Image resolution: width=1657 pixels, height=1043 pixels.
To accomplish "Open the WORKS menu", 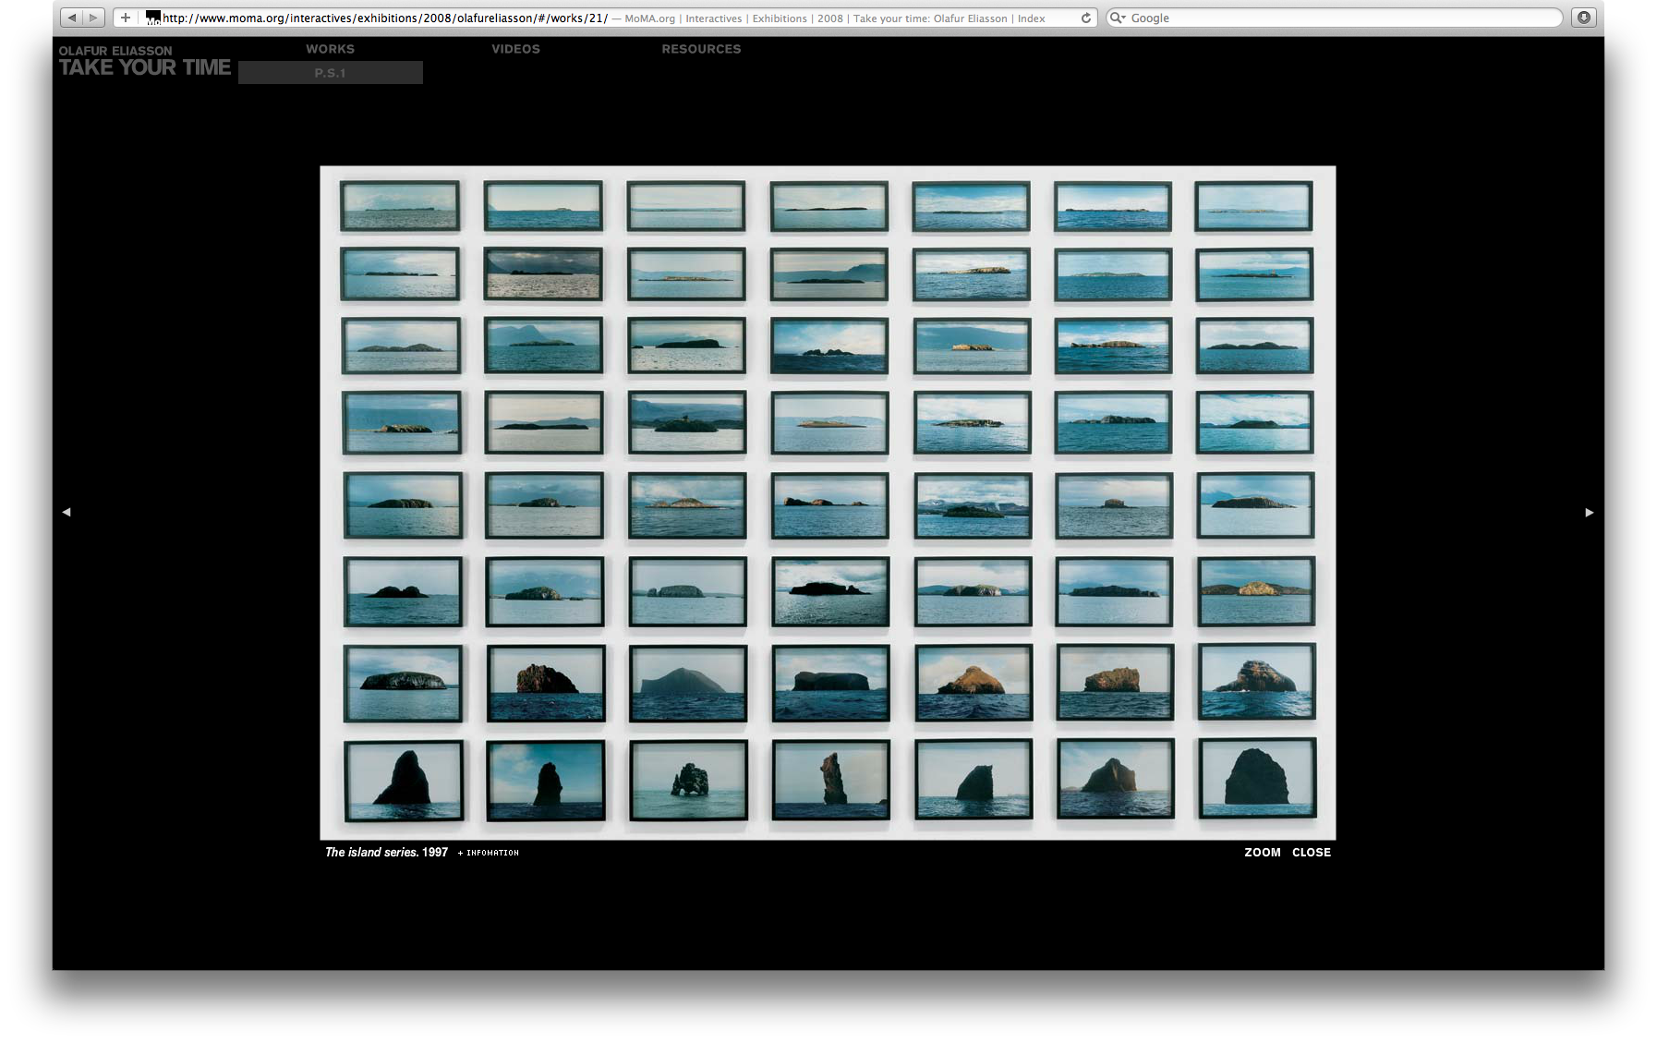I will point(330,49).
